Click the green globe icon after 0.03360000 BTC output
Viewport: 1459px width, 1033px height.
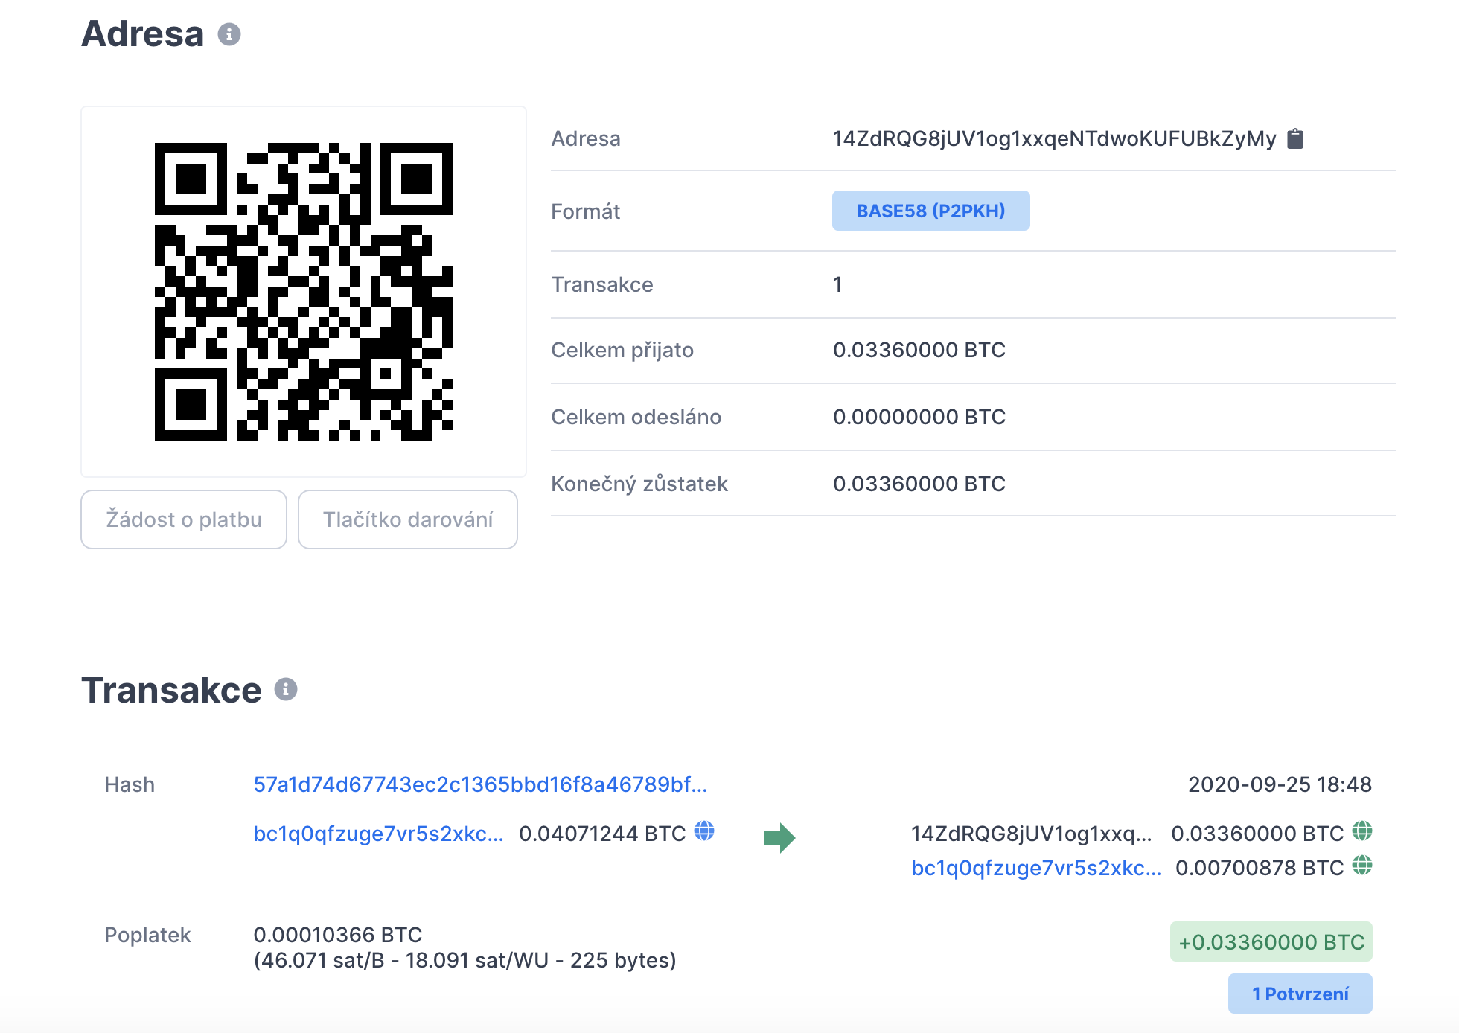(x=1362, y=831)
